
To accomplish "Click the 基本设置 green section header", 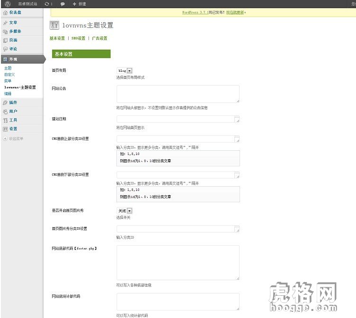I will point(81,54).
